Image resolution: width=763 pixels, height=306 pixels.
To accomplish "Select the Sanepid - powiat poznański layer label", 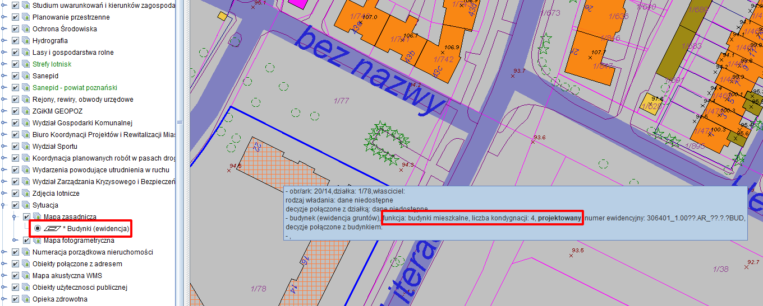I will click(75, 88).
